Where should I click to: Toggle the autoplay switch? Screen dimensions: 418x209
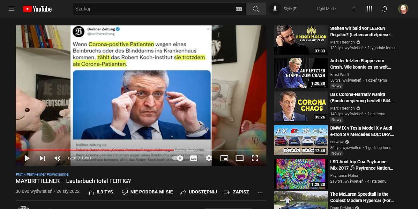[x=178, y=158]
